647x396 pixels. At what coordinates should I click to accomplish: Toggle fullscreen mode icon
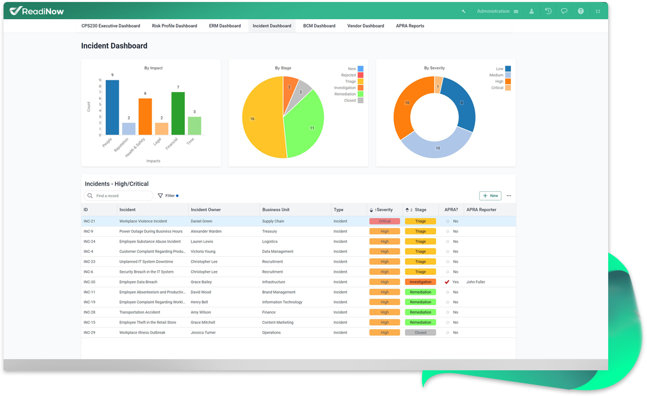[598, 11]
